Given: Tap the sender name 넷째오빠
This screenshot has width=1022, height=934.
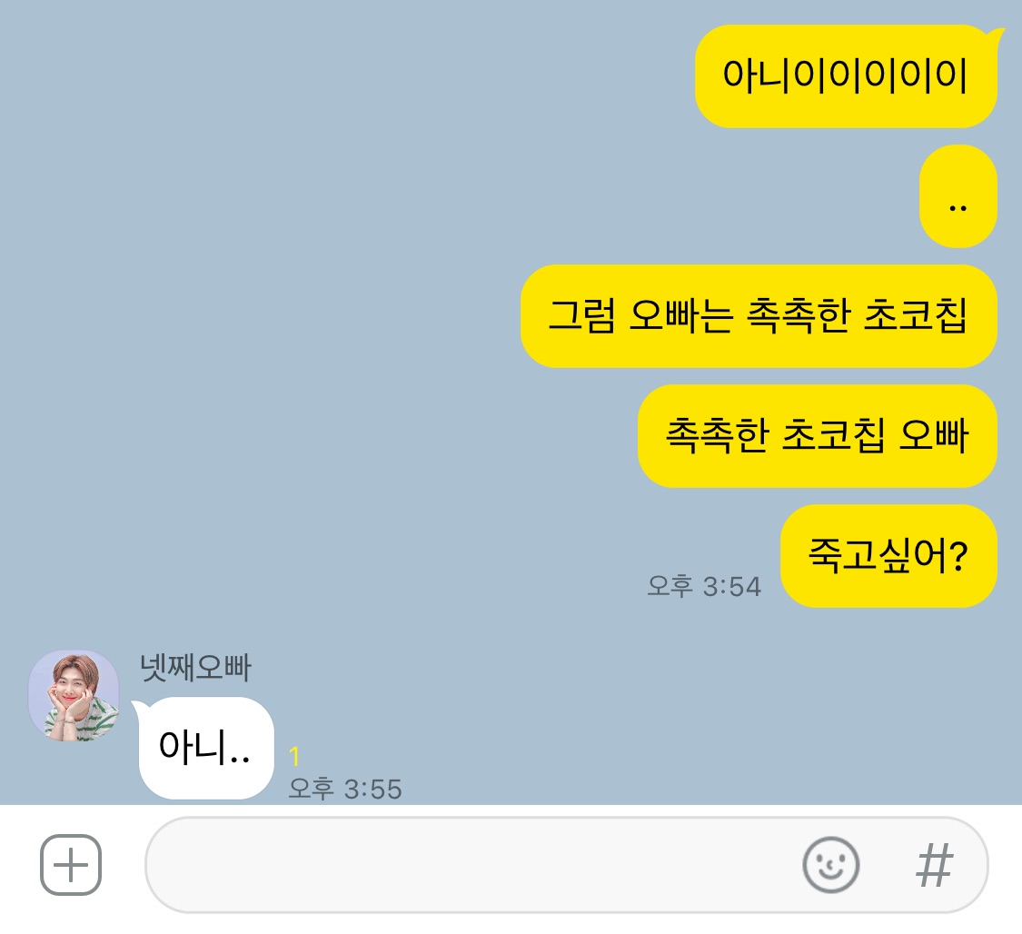Looking at the screenshot, I should 195,668.
